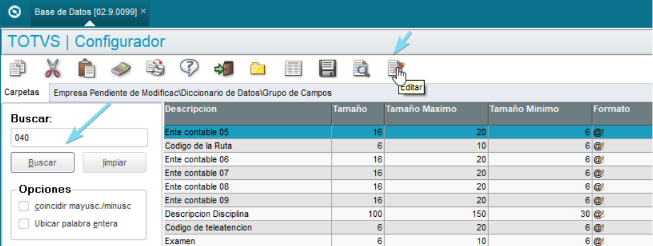This screenshot has width=653, height=246.
Task: Select the Codigo de la Ruta row
Action: coord(408,146)
